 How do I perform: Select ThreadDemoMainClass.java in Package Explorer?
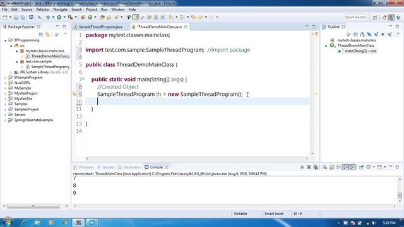(50, 56)
